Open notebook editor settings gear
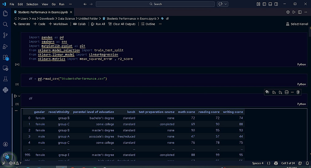Viewport: 311px width, 168px height. click(x=288, y=12)
